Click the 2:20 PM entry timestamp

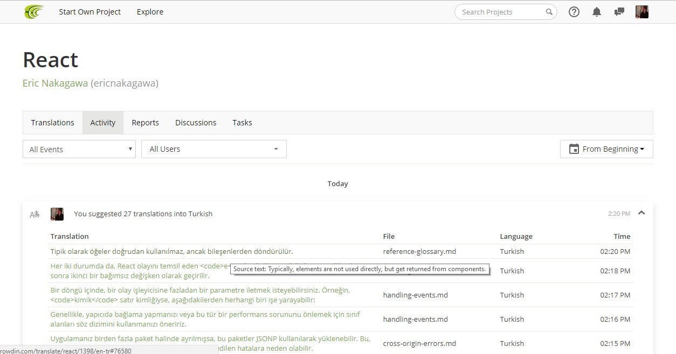point(619,214)
